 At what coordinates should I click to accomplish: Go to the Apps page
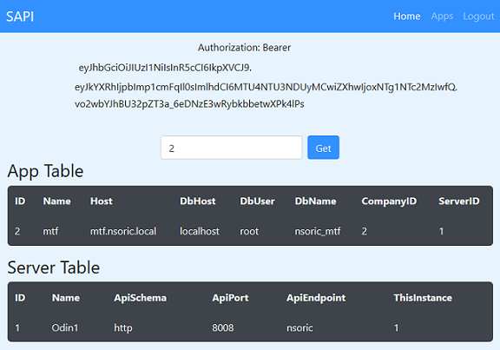(442, 17)
